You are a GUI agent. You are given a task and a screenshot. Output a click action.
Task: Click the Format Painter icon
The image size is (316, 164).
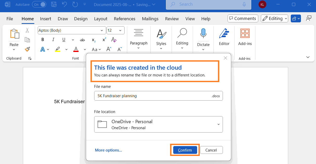(x=27, y=49)
